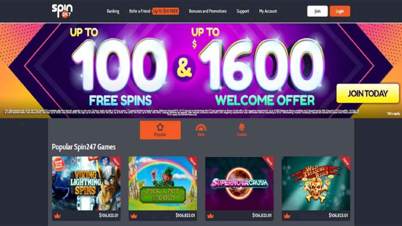The height and width of the screenshot is (226, 402).
Task: Click the crown icon under Pick a Pot of Gold
Action: (x=134, y=216)
